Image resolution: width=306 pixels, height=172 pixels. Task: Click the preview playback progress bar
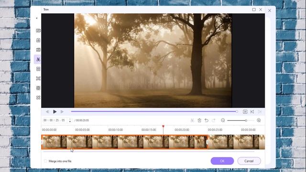154,111
